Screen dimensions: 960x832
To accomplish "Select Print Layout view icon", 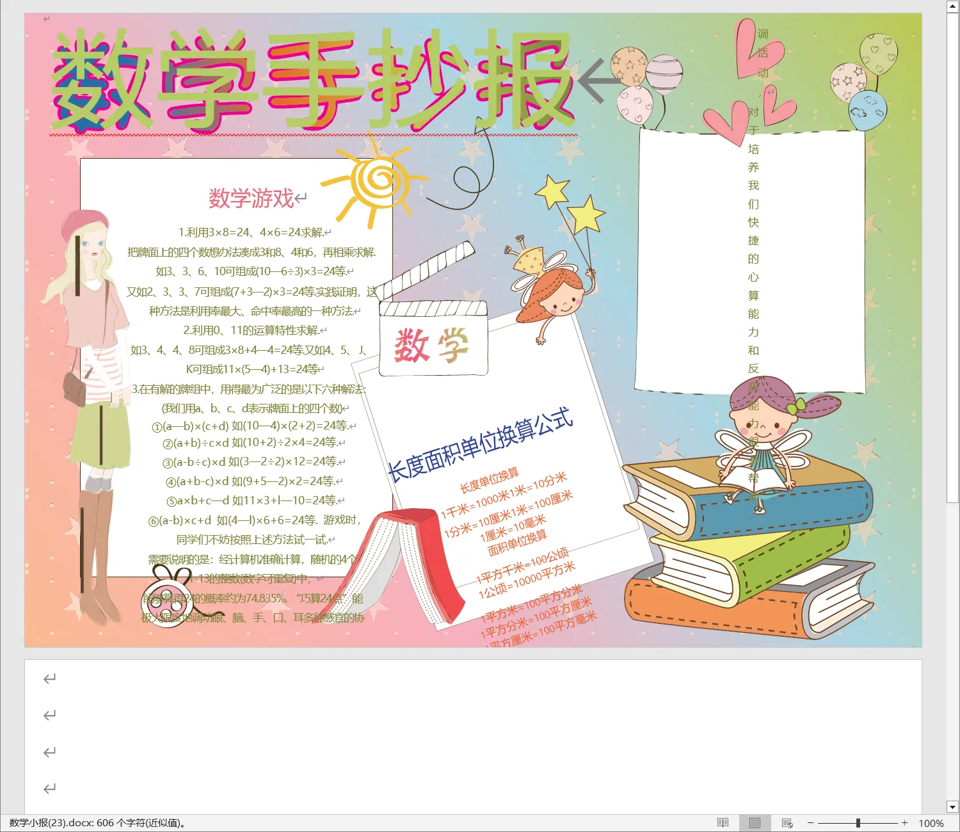I will [x=755, y=823].
